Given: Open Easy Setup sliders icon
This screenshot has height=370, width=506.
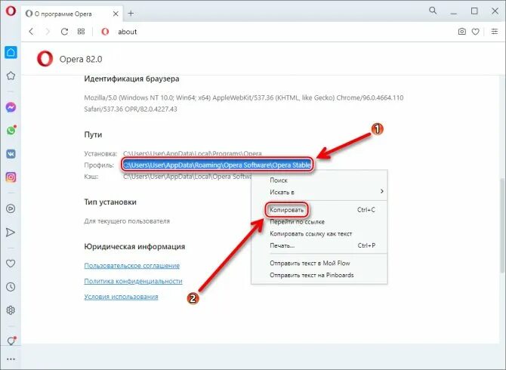Looking at the screenshot, I should coord(495,32).
